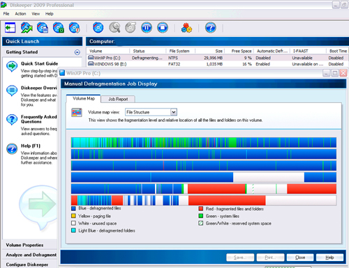Viewport: 349px width, 268px height.
Task: Expand the Configure Diskeeper section
Action: click(27, 265)
